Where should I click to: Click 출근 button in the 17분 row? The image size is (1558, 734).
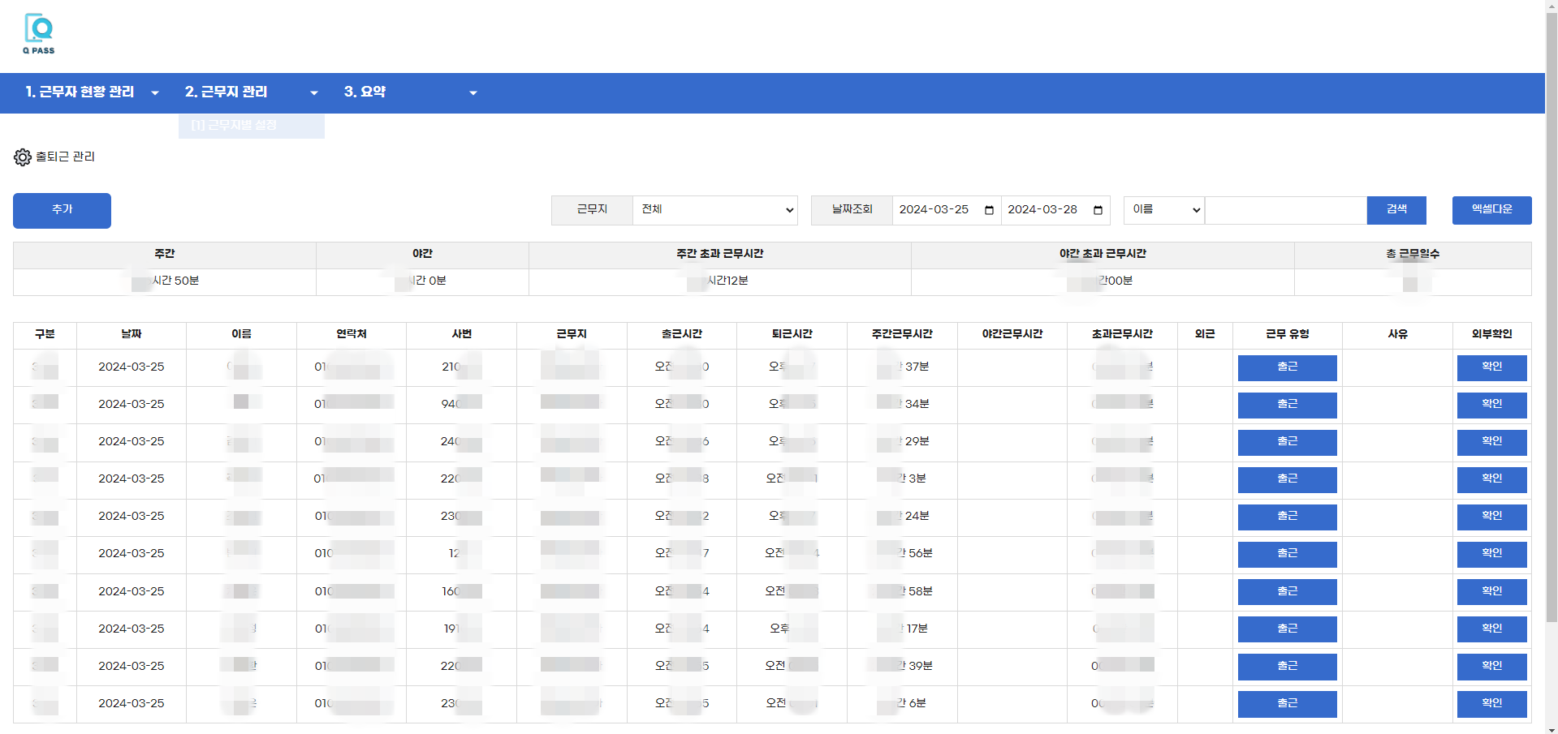(1288, 629)
